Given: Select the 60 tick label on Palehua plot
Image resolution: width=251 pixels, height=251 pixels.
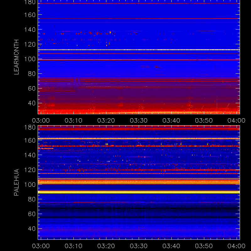Looking at the screenshot, I should (x=32, y=214).
